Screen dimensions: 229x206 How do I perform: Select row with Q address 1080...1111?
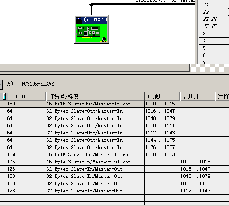(114, 183)
